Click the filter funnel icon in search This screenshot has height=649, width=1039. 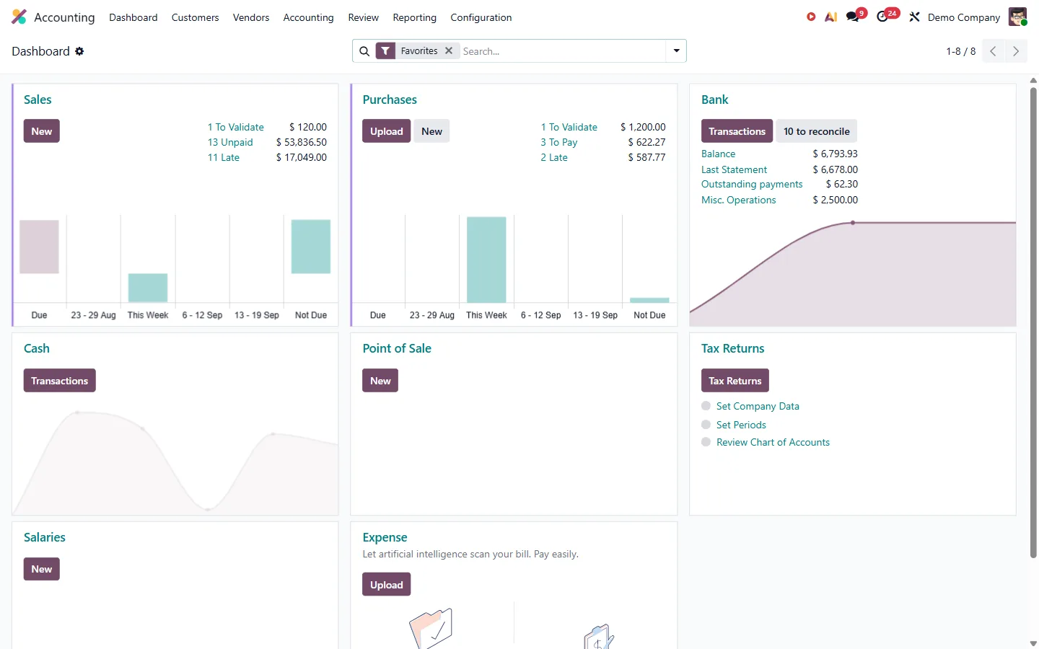tap(386, 51)
